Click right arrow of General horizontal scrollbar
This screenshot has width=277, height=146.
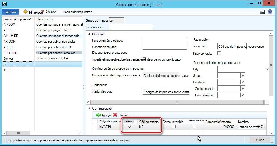pos(266,103)
